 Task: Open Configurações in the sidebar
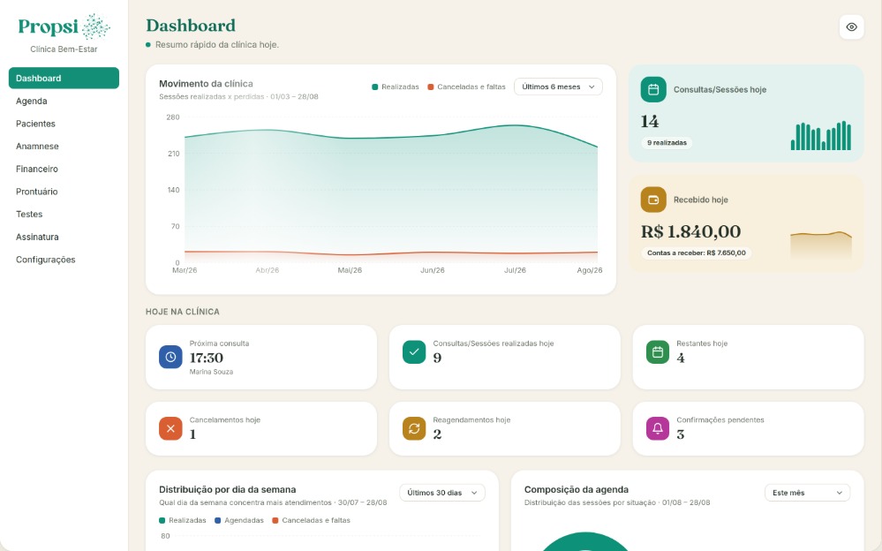pyautogui.click(x=64, y=260)
